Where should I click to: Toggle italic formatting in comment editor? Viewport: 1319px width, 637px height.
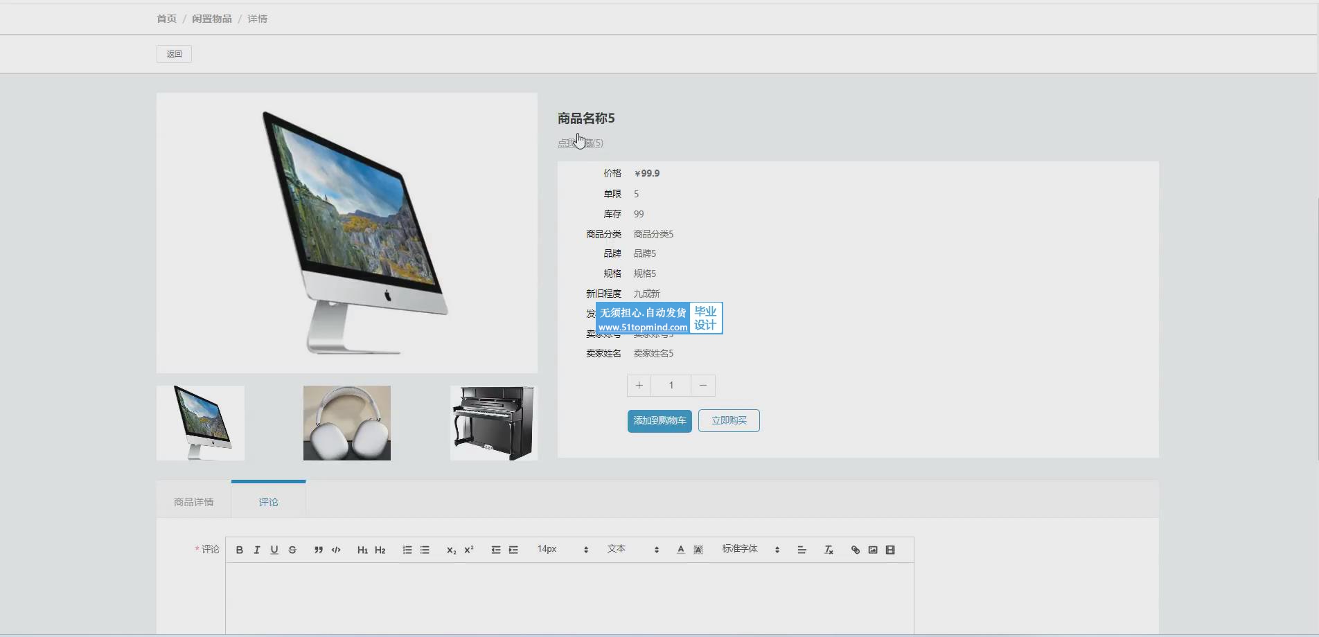click(257, 550)
